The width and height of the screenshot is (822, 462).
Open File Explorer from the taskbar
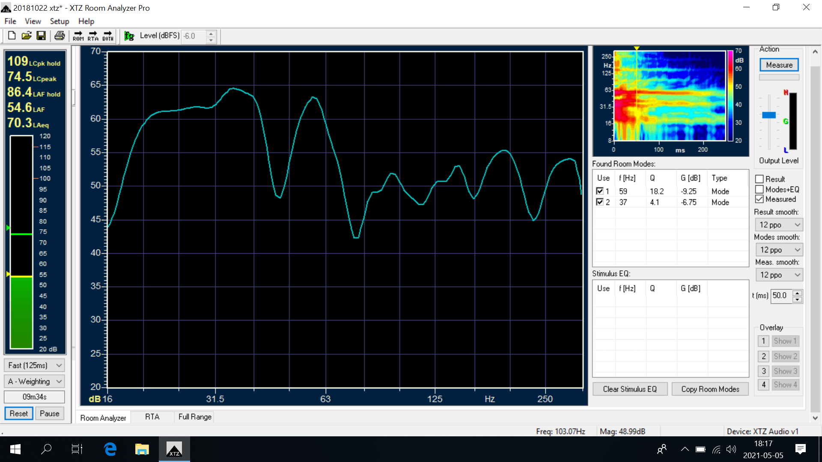[x=142, y=449]
